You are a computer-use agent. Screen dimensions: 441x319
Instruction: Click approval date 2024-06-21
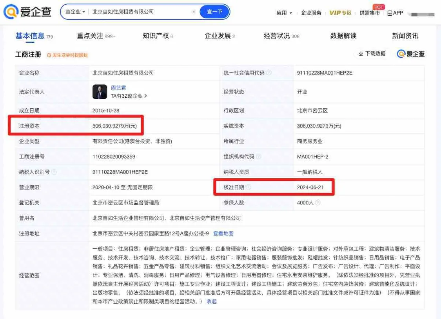[310, 187]
